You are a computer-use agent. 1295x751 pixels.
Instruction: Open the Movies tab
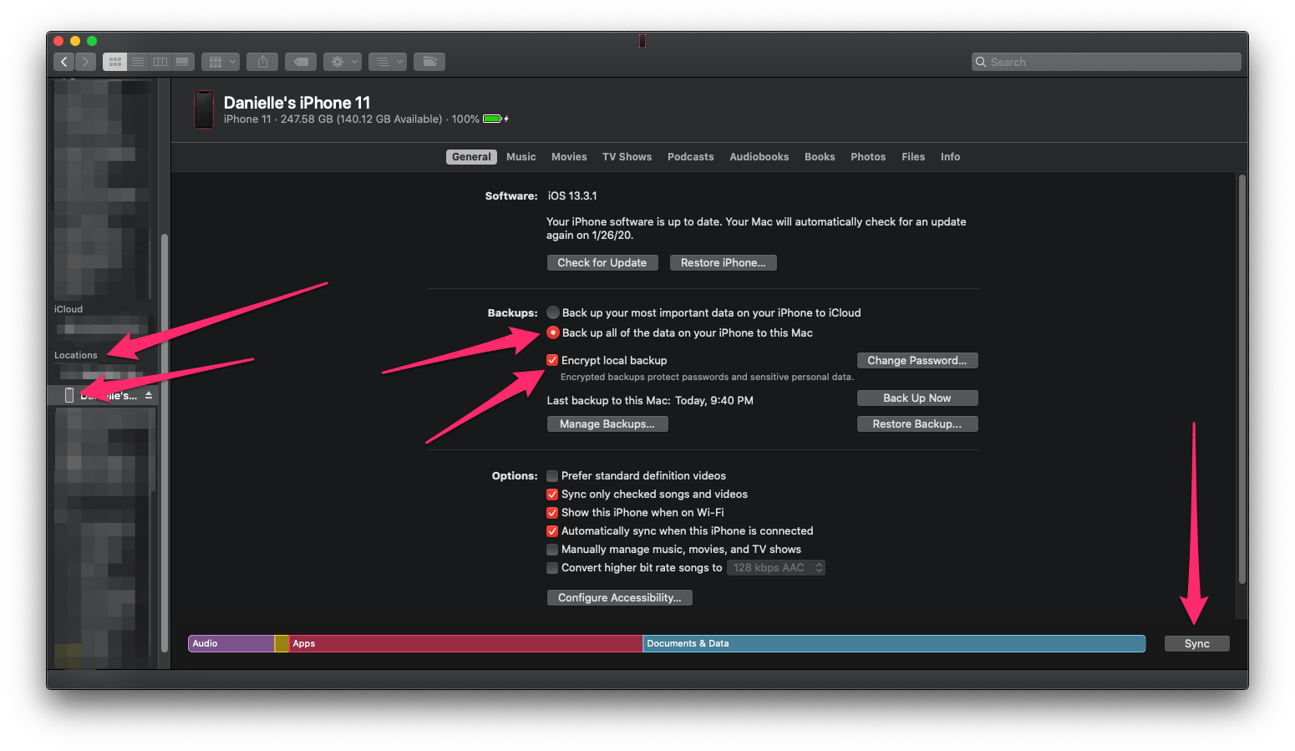pos(569,157)
